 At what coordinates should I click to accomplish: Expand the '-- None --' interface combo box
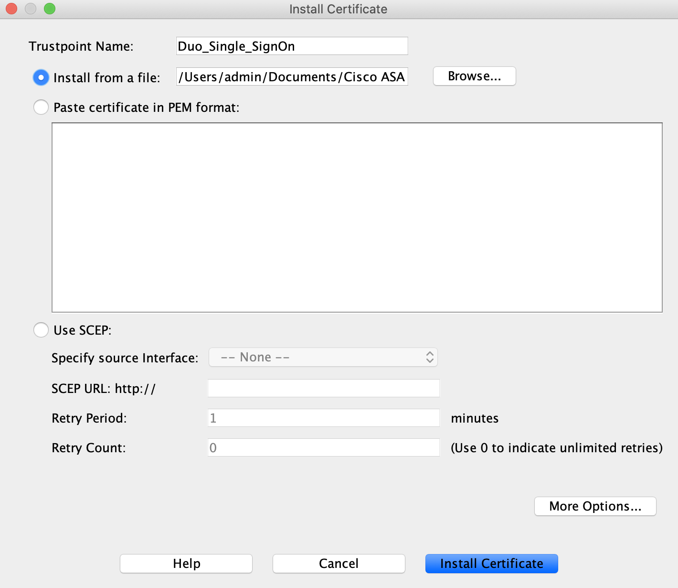323,357
